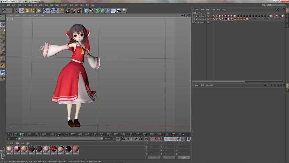Viewport: 289px width, 163px height.
Task: Toggle visibility dots of U_Char_0
Action: point(210,16)
